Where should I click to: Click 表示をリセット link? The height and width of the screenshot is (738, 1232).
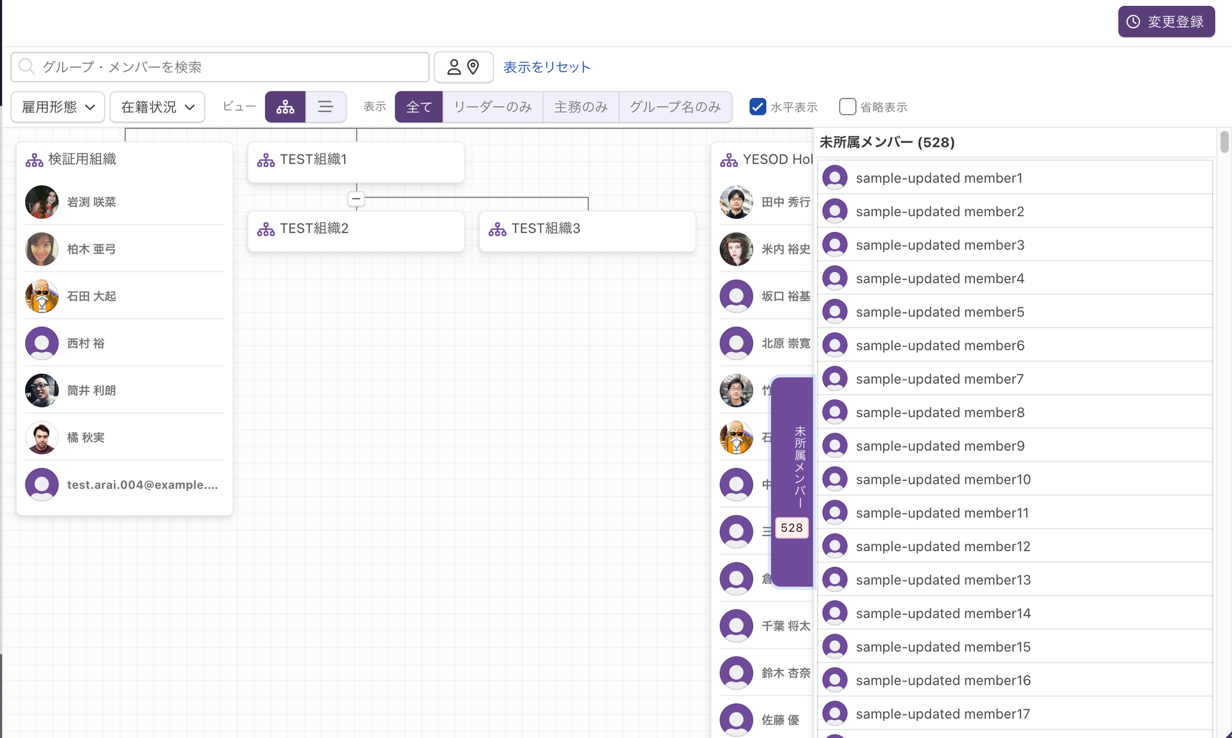[547, 67]
